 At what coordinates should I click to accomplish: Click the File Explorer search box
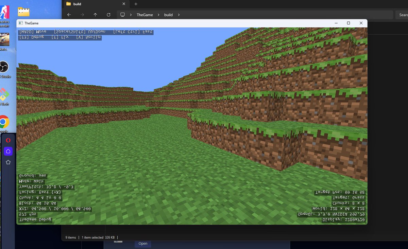point(402,15)
